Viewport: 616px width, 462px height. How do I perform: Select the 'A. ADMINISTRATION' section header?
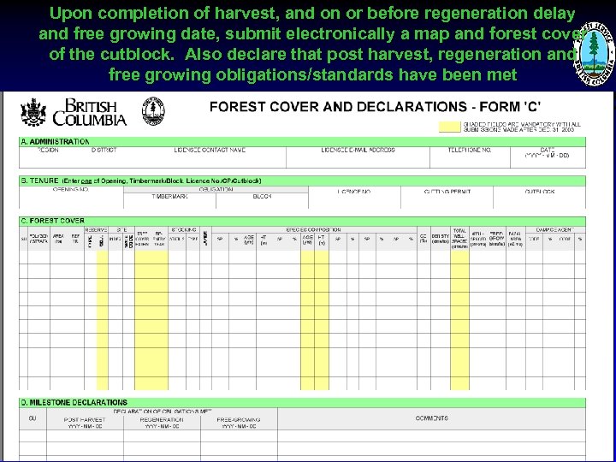click(302, 142)
